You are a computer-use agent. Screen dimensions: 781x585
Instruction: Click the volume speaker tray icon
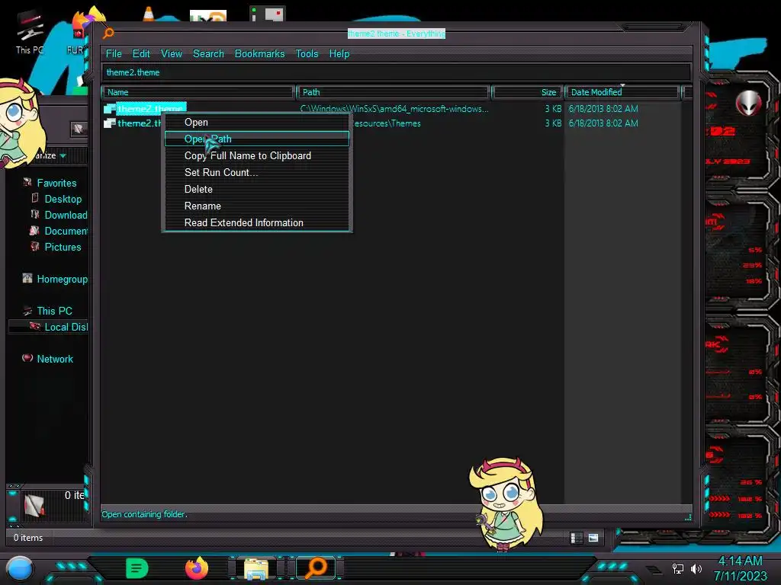[x=696, y=568]
